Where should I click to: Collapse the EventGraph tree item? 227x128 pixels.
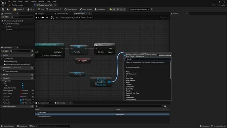1,58
